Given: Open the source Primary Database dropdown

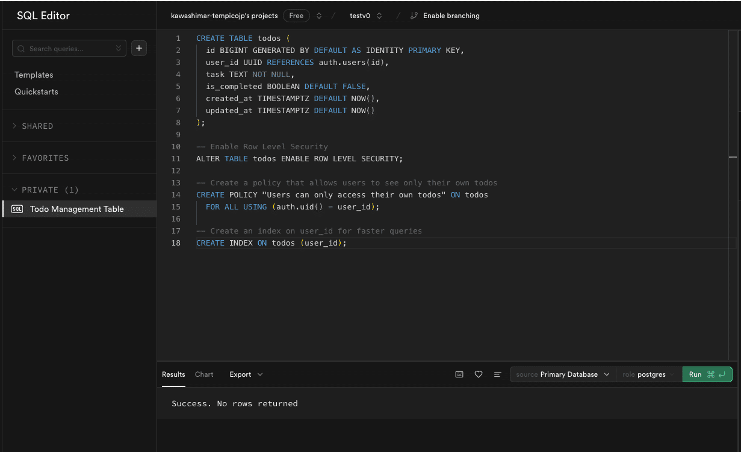Looking at the screenshot, I should tap(562, 374).
